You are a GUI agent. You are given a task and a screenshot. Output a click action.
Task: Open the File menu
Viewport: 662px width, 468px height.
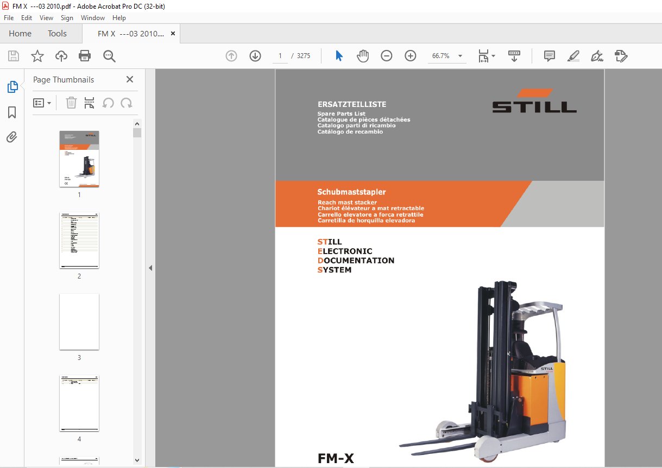coord(9,18)
